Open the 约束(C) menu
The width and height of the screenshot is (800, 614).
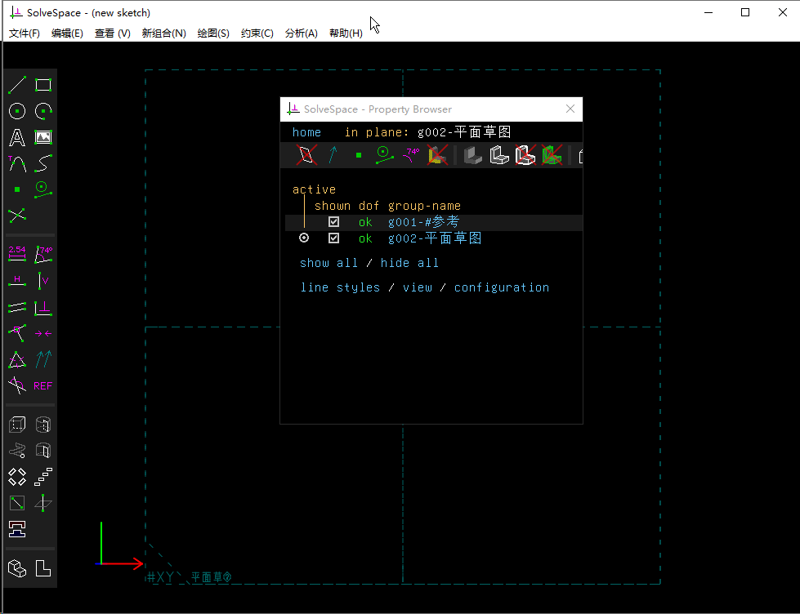tap(257, 33)
